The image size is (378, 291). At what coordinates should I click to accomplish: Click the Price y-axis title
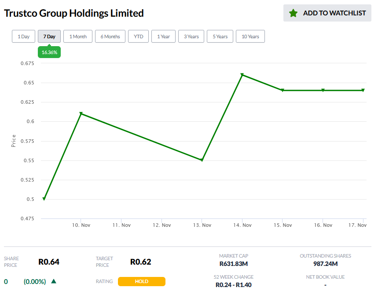(x=14, y=141)
